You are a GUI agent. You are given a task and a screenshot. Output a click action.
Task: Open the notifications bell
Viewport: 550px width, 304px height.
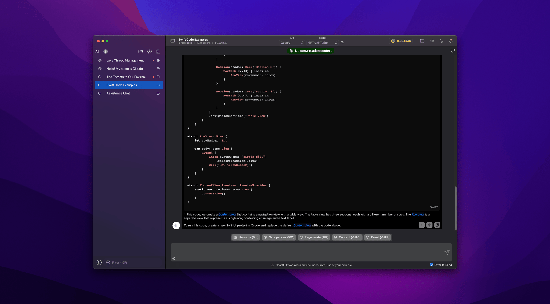pyautogui.click(x=451, y=41)
